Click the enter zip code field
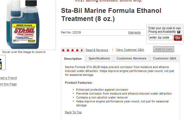This screenshot has height=120, width=190. [161, 37]
